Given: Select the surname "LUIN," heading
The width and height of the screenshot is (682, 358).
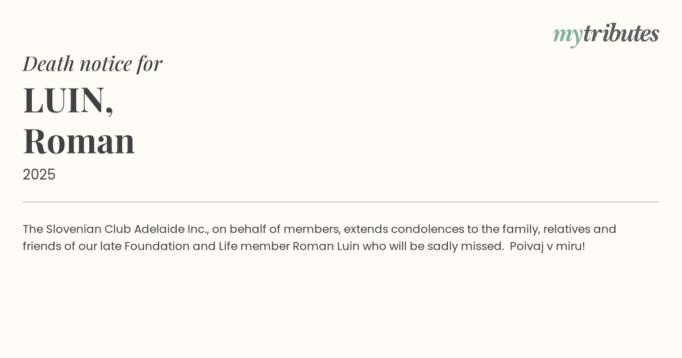Looking at the screenshot, I should [x=68, y=100].
